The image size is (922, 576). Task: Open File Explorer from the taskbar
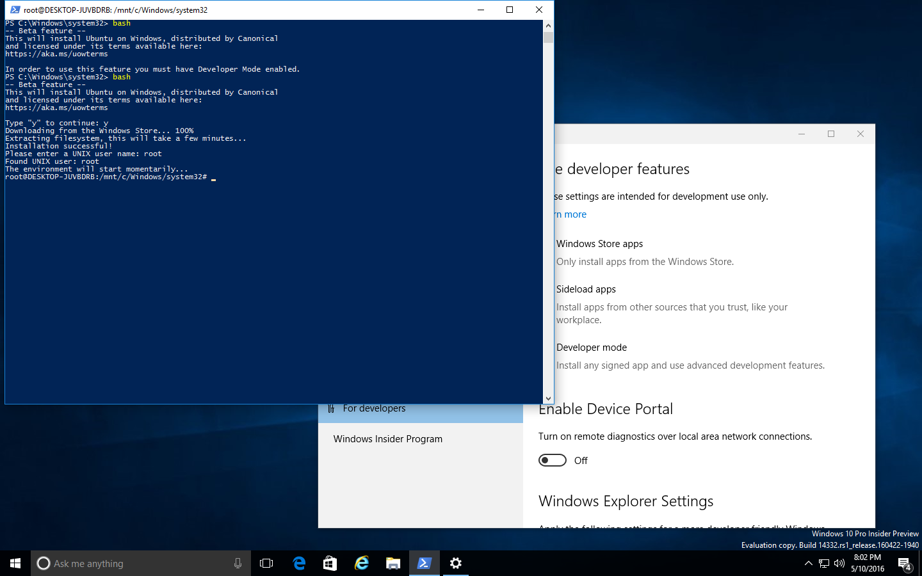(x=392, y=563)
